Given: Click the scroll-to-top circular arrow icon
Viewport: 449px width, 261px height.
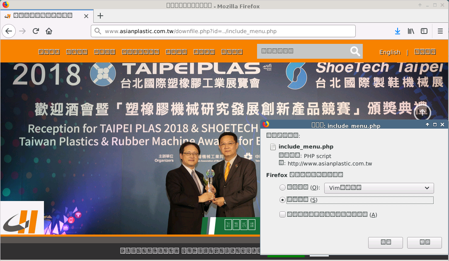Looking at the screenshot, I should tap(422, 112).
